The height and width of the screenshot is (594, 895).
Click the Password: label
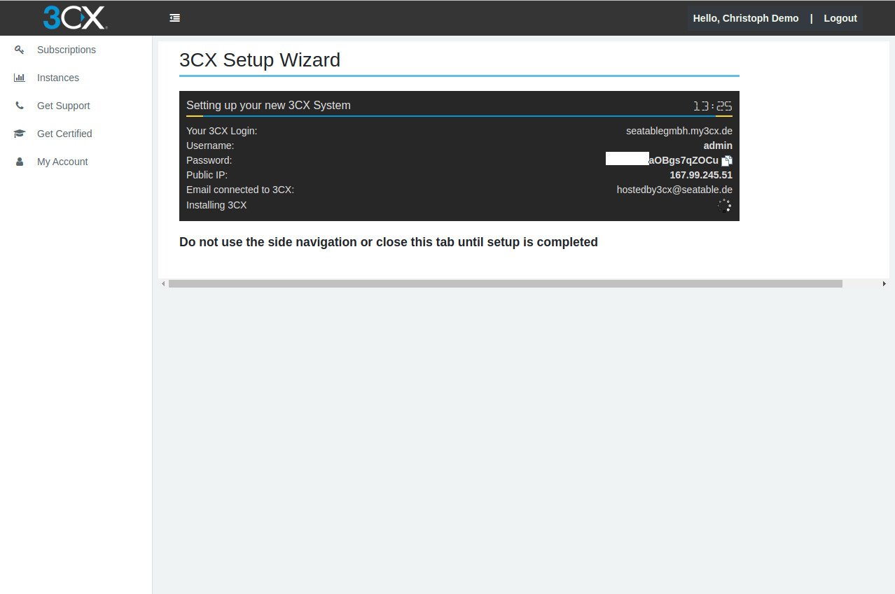pyautogui.click(x=209, y=160)
